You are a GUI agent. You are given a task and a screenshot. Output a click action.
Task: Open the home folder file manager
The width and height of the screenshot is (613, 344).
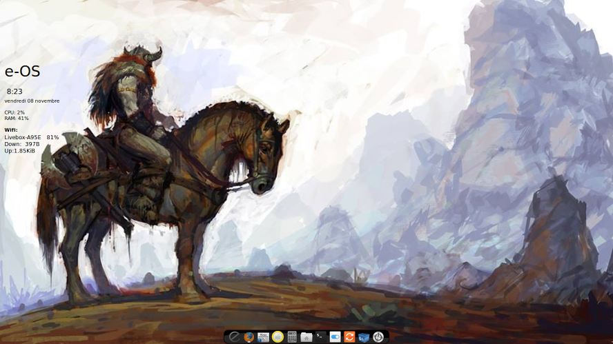[x=306, y=336]
